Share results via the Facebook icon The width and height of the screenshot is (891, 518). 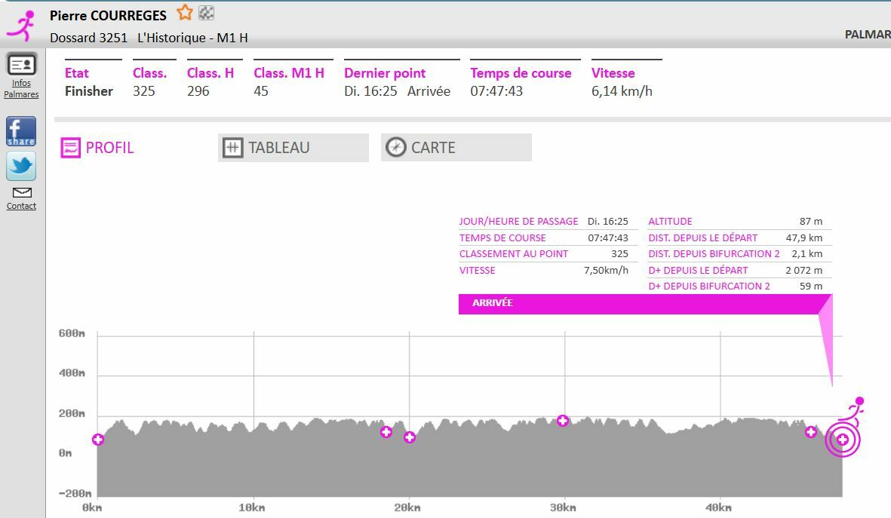[x=21, y=132]
